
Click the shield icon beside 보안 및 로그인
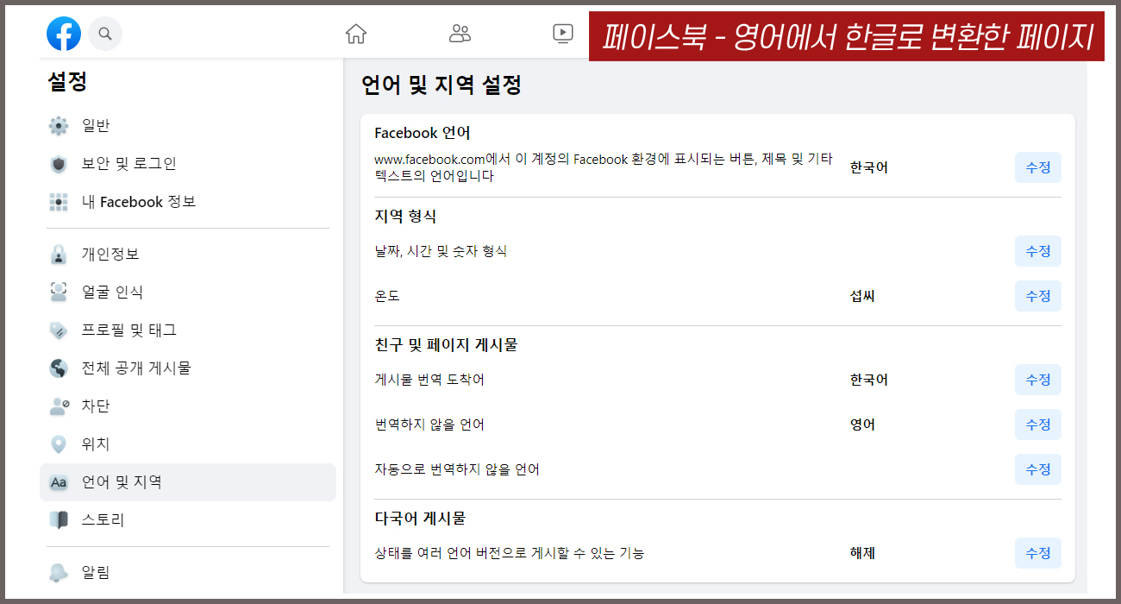click(59, 164)
